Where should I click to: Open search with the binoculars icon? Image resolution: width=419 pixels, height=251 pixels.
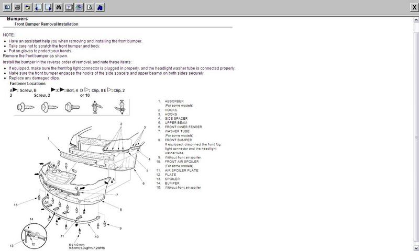[x=59, y=7]
